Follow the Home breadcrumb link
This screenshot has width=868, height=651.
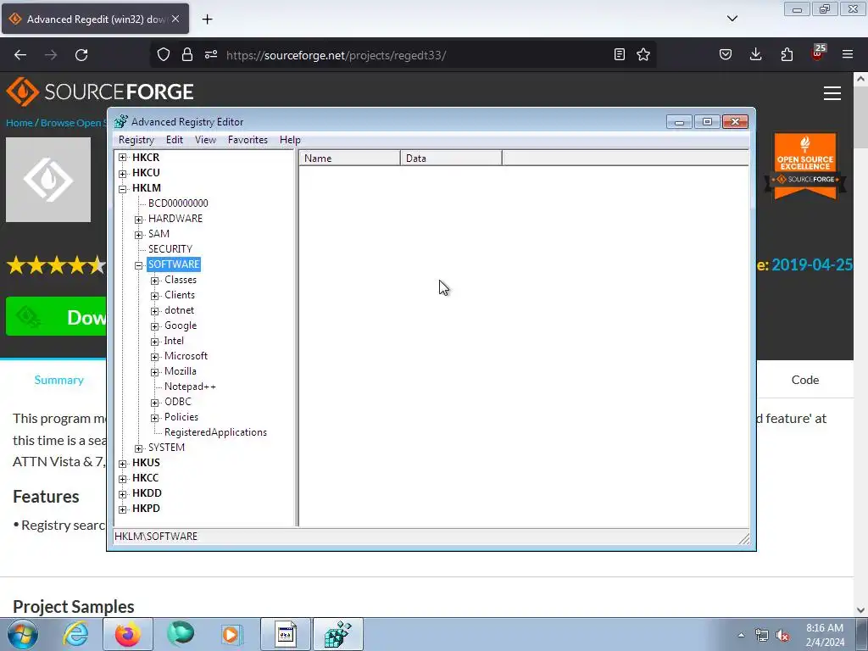click(19, 123)
